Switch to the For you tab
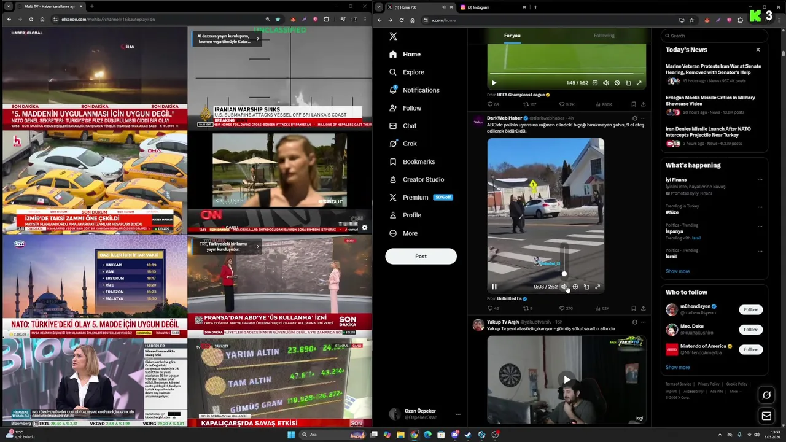 click(x=512, y=36)
